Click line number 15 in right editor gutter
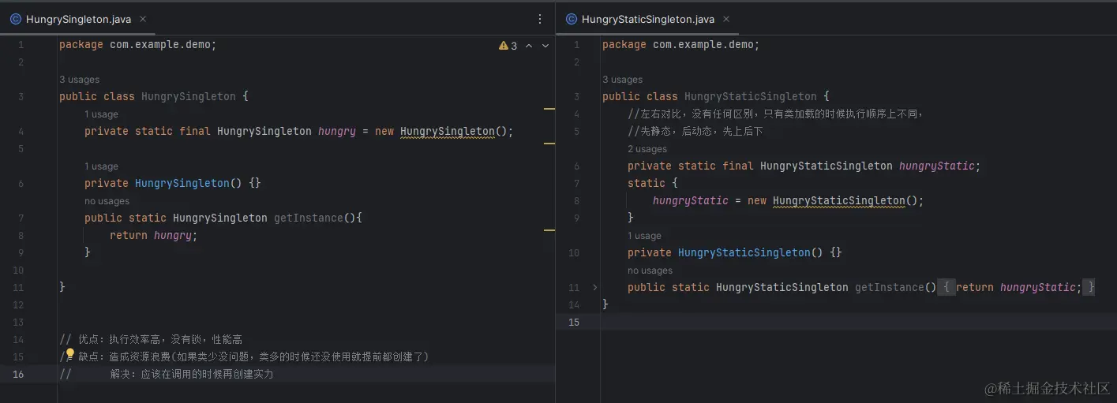Viewport: 1117px width, 403px height. pos(573,322)
